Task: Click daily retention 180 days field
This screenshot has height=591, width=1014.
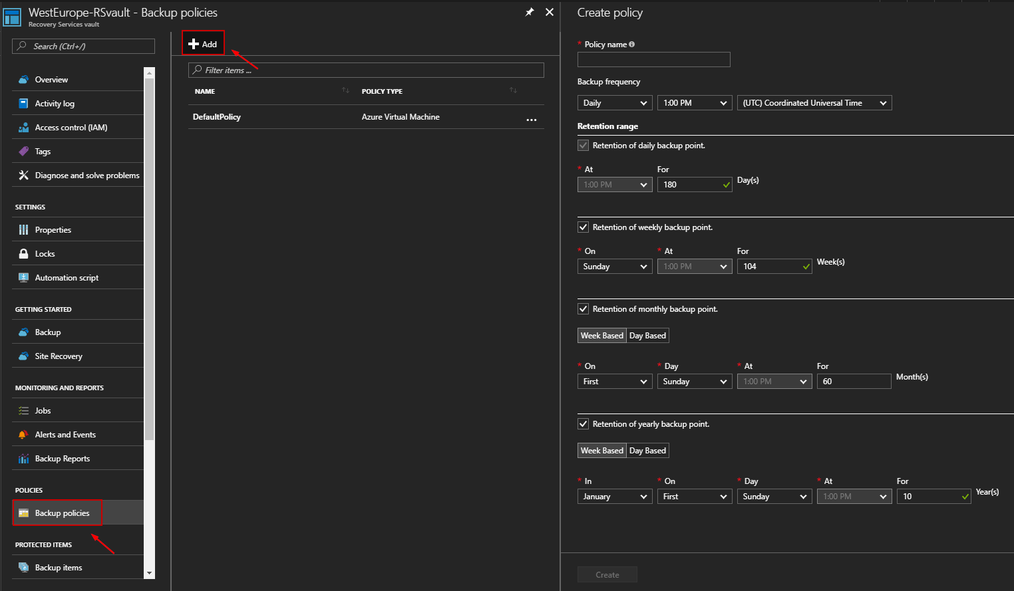Action: click(x=695, y=185)
